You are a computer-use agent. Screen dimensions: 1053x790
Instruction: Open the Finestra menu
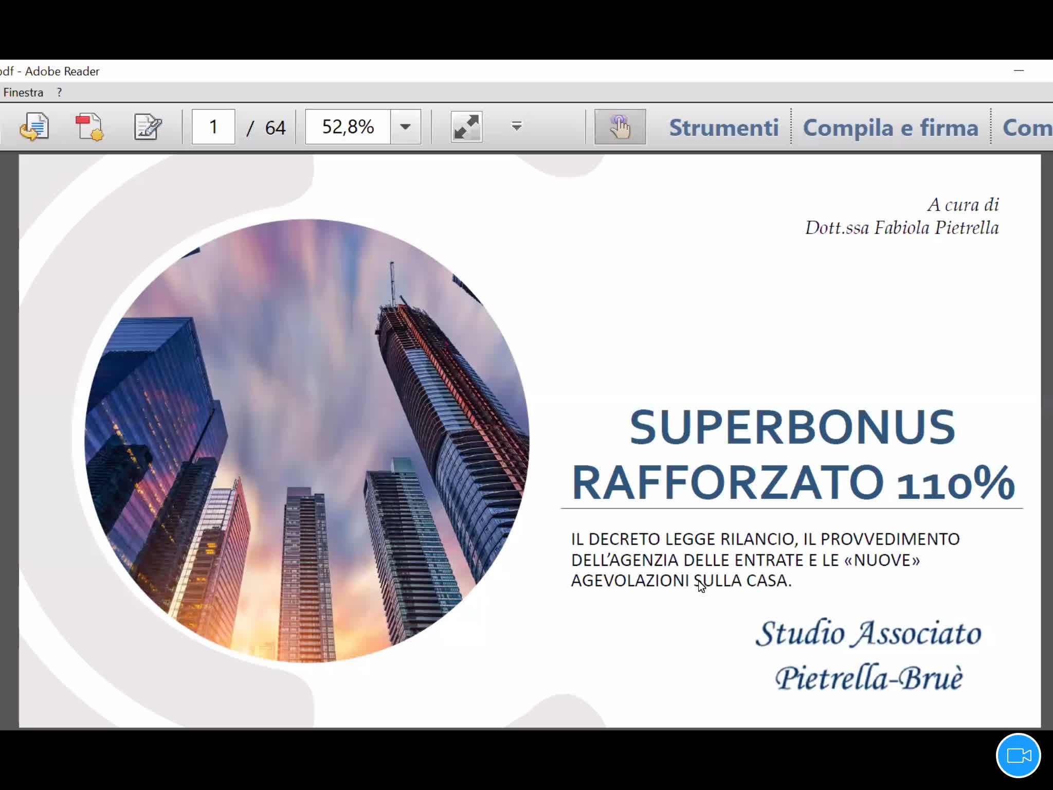(x=23, y=93)
